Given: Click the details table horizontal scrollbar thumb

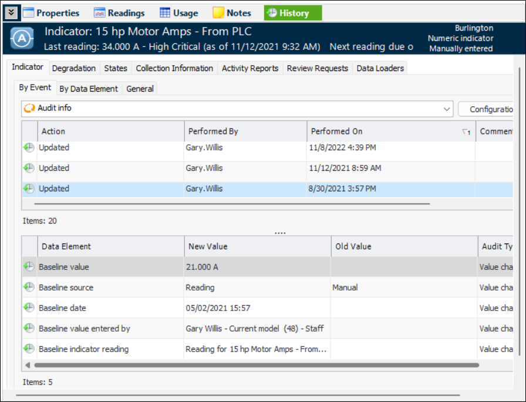Looking at the screenshot, I should click(x=257, y=365).
